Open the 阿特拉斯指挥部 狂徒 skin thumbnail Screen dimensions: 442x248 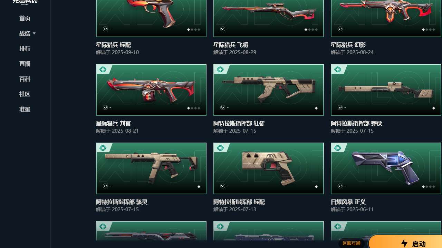[269, 90]
